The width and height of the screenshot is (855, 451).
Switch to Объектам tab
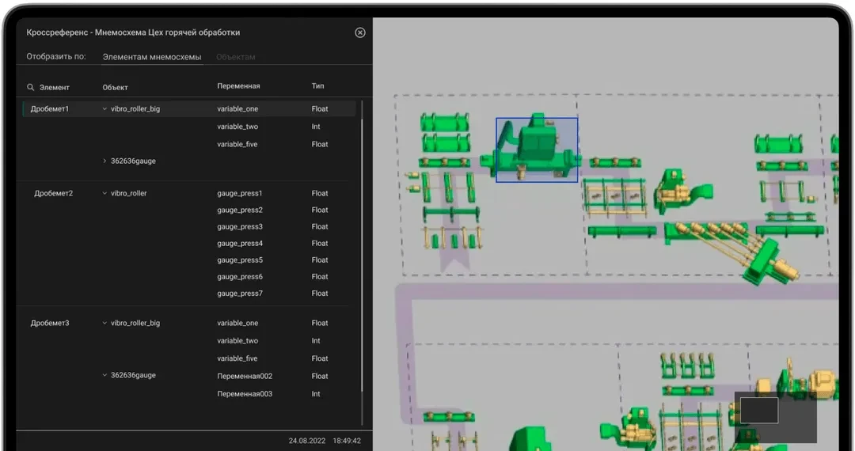tap(236, 57)
